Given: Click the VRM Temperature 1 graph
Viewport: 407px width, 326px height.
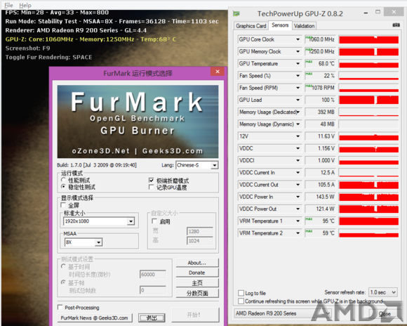Looking at the screenshot, I should click(x=368, y=221).
